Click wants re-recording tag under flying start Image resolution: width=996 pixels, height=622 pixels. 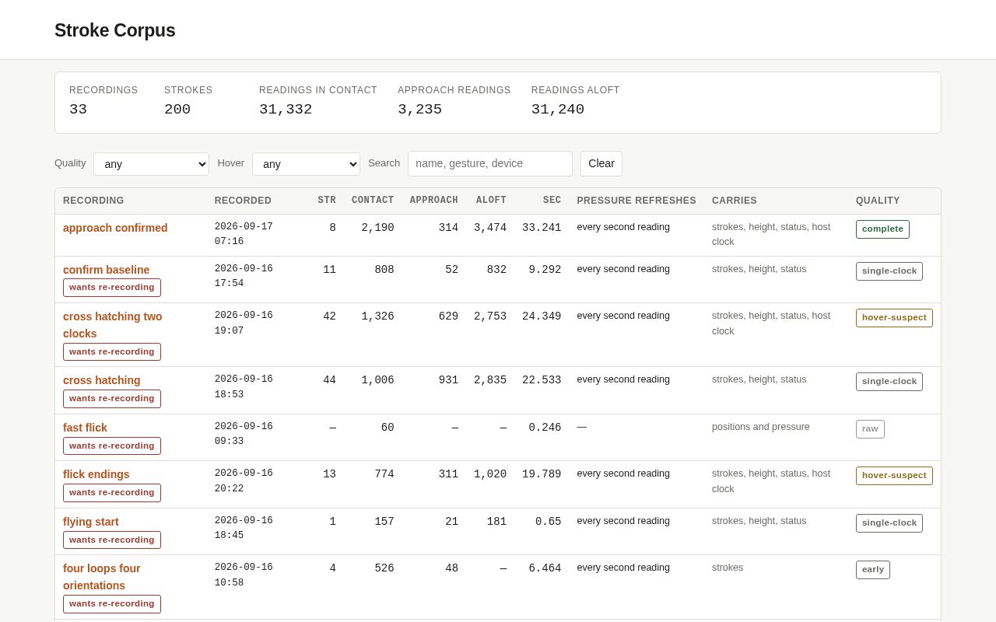point(112,540)
